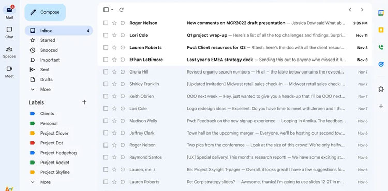Toggle the select-all checkbox

coord(106,10)
